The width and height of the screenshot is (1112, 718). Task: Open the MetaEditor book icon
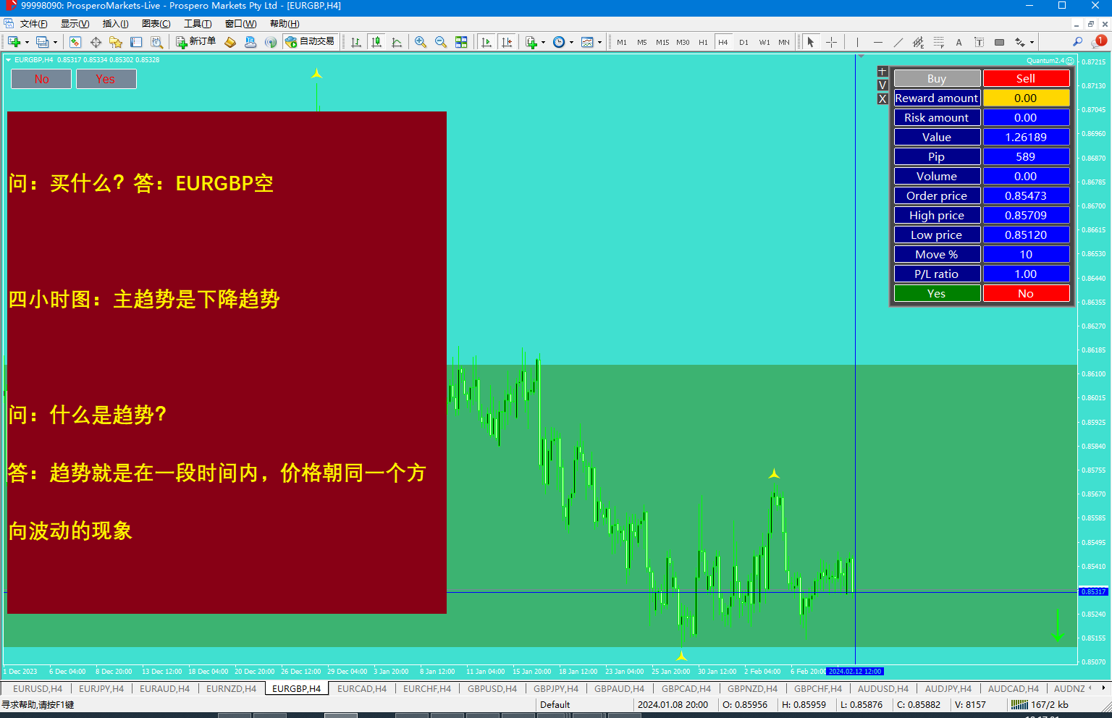(x=230, y=42)
